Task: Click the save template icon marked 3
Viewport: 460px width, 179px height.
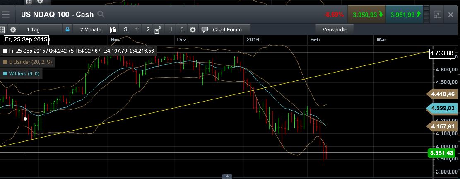Action: (157, 30)
